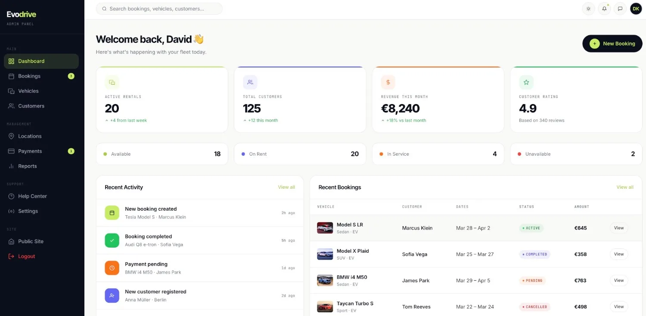Viewport: 646px width, 316px height.
Task: Select the Customers sidebar item
Action: tap(41, 106)
